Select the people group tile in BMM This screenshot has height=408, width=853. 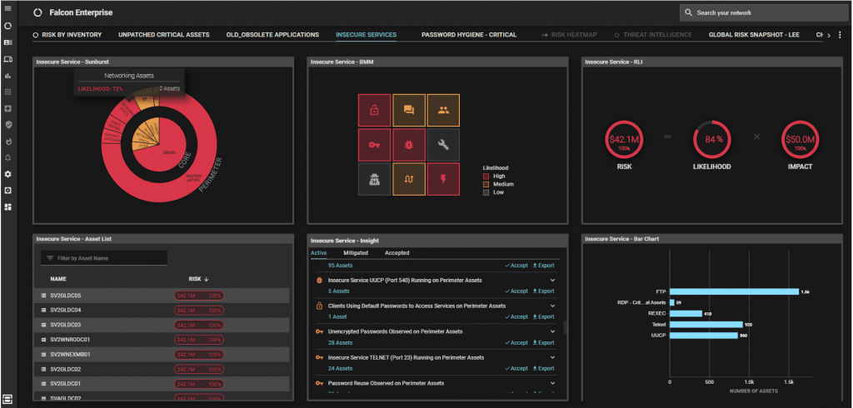click(x=443, y=111)
